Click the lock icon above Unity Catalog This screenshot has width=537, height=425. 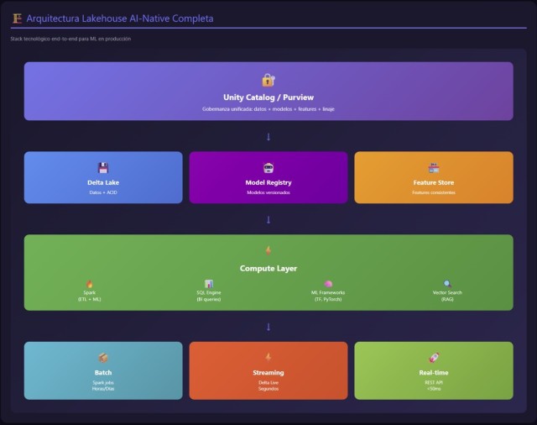pyautogui.click(x=268, y=81)
